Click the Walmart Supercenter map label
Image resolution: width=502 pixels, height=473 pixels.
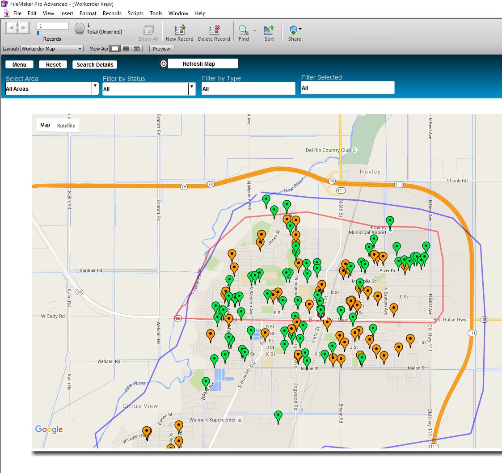tap(213, 420)
